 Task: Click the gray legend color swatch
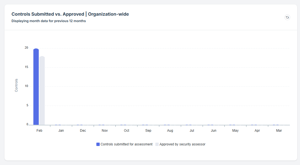[x=157, y=144]
